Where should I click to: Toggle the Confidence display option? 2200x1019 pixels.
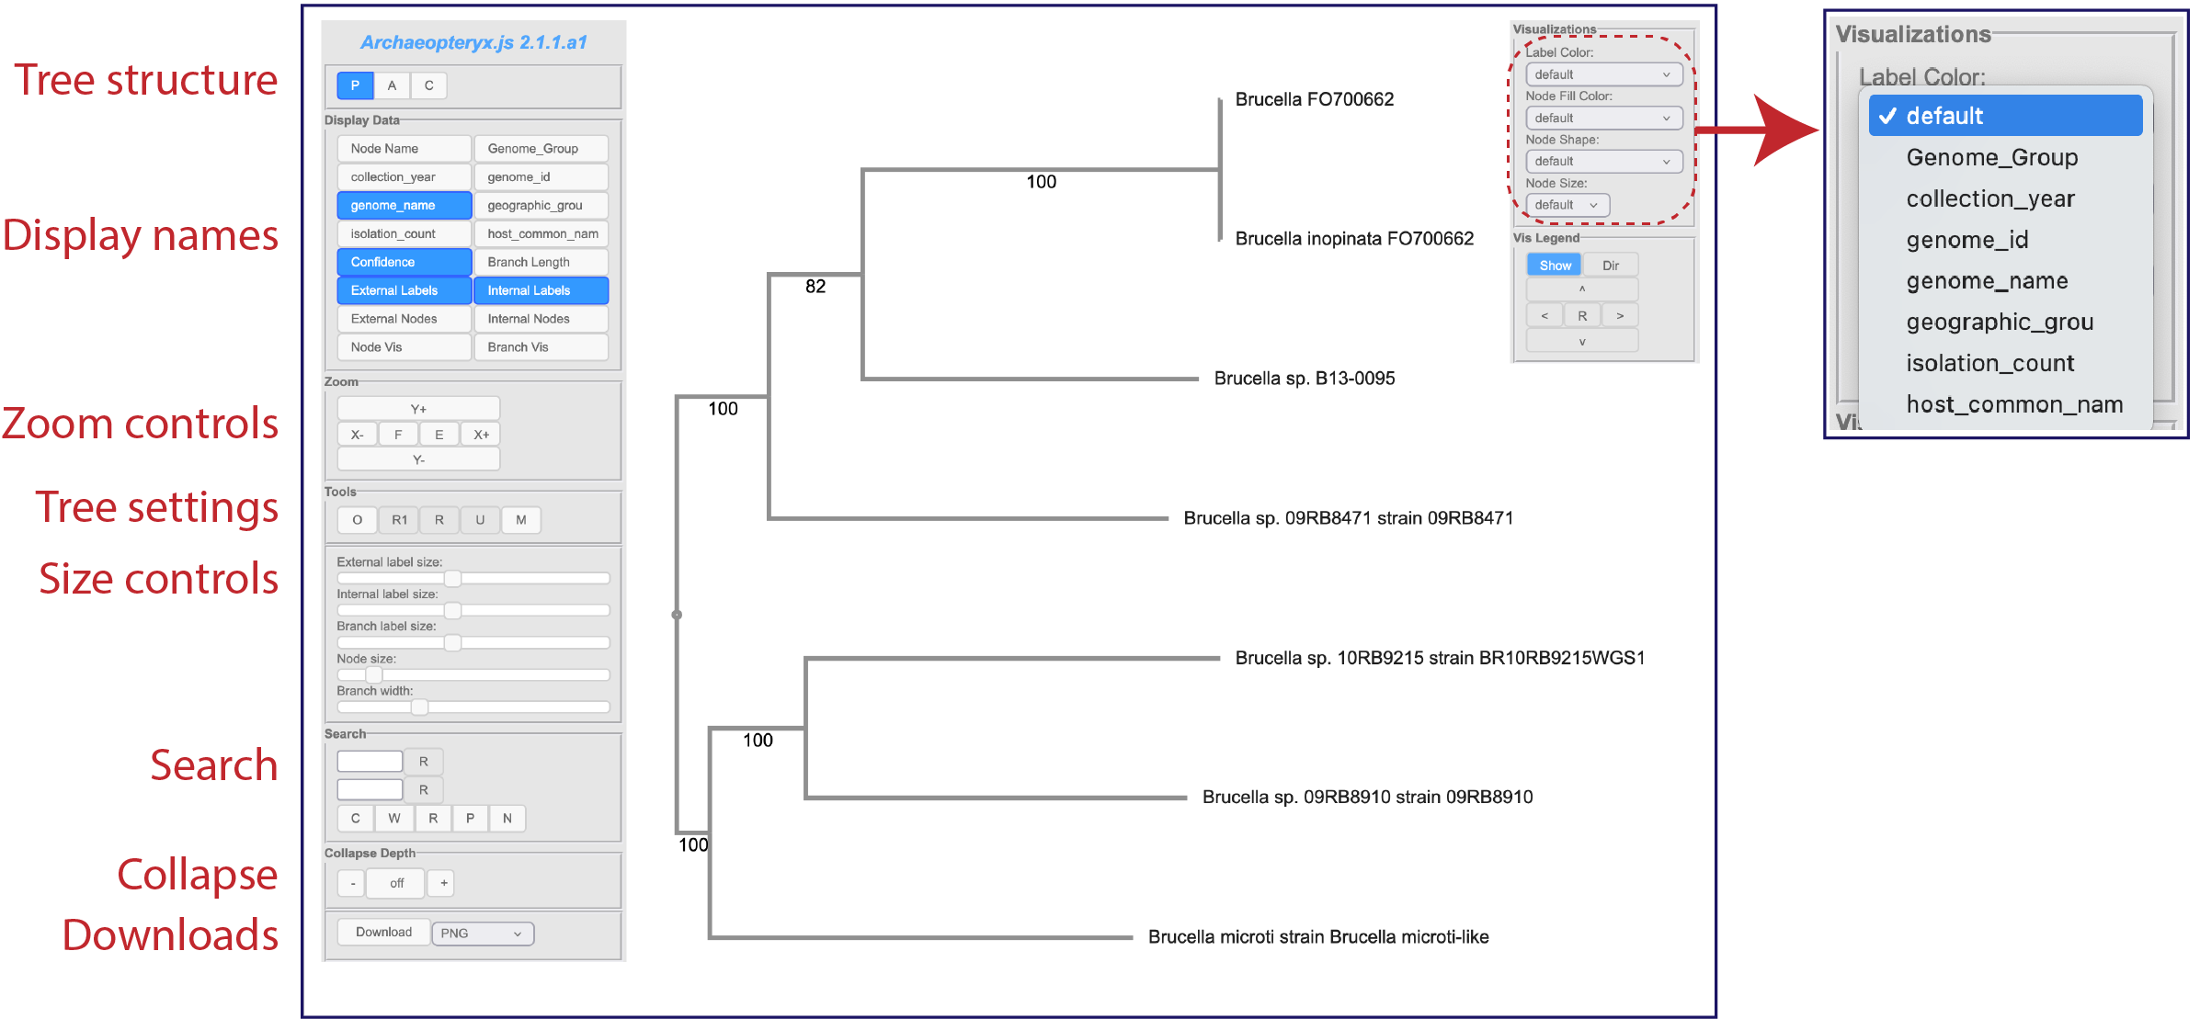404,262
